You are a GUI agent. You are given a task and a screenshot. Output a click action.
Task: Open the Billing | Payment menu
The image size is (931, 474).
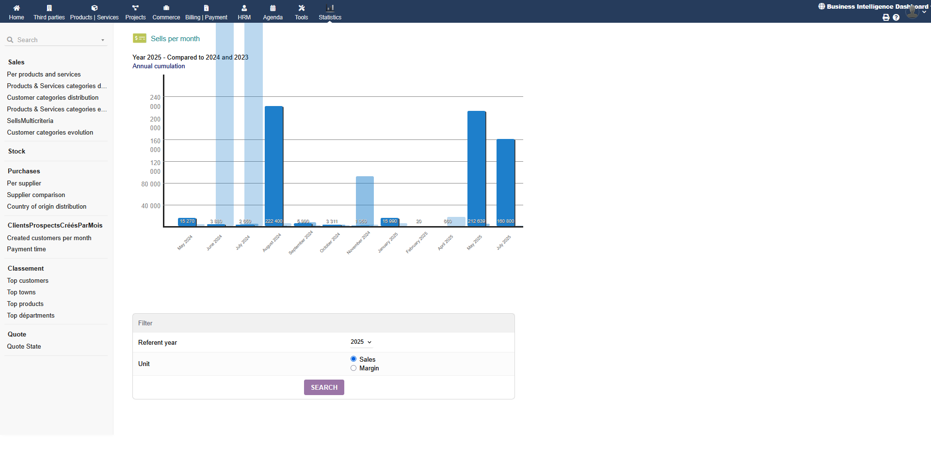coord(206,12)
